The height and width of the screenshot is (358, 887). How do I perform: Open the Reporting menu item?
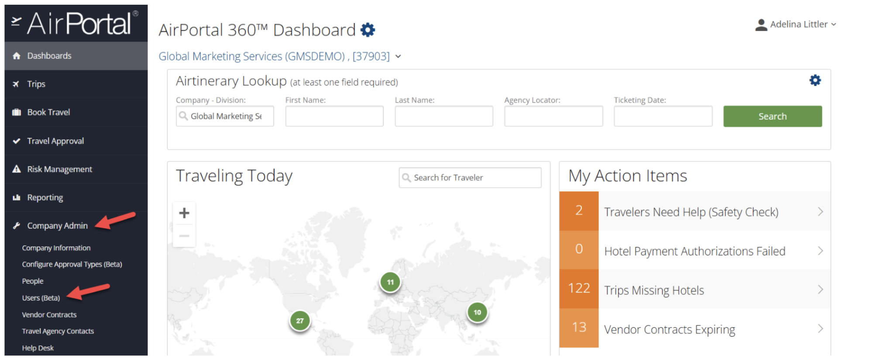tap(76, 197)
